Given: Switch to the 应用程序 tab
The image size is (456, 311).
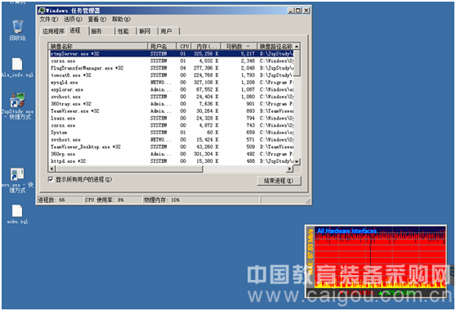Looking at the screenshot, I should (53, 31).
